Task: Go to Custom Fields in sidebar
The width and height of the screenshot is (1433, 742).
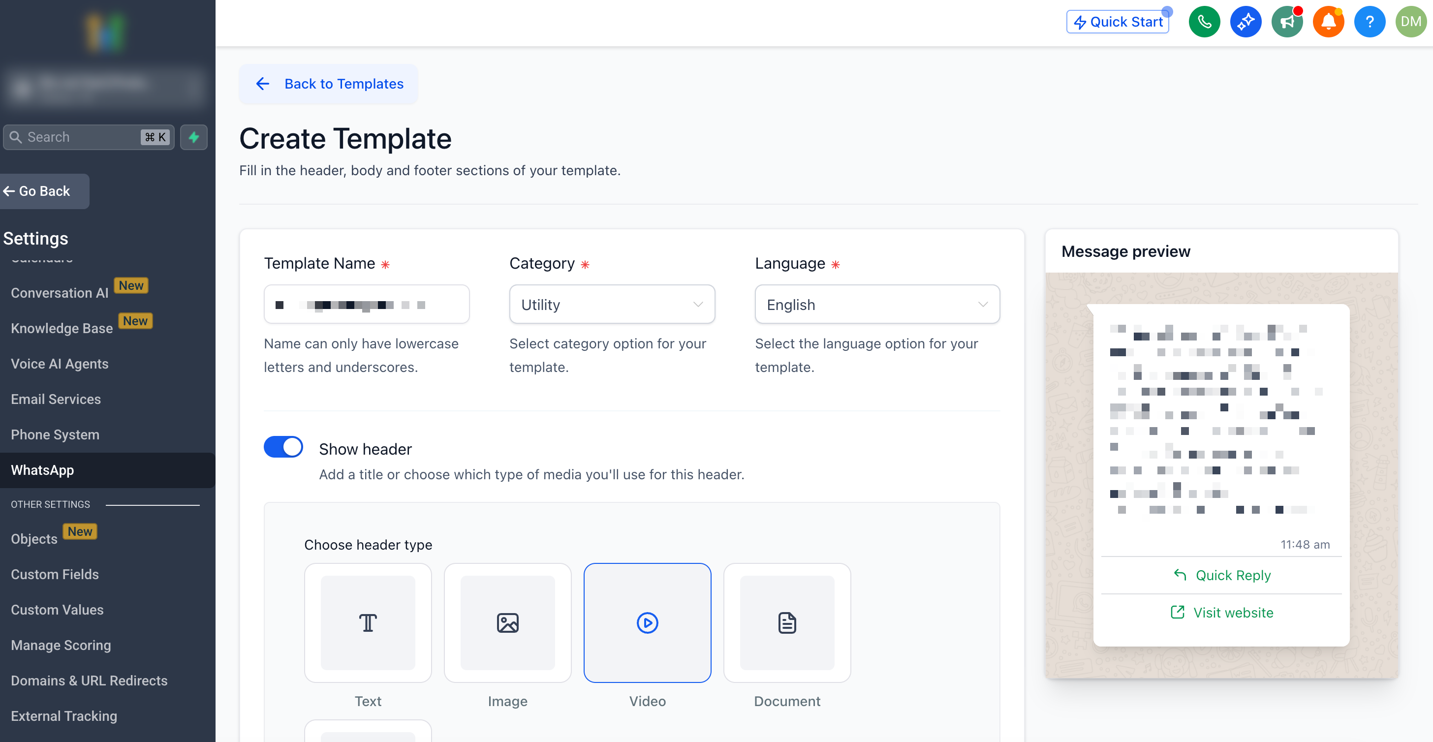Action: 55,574
